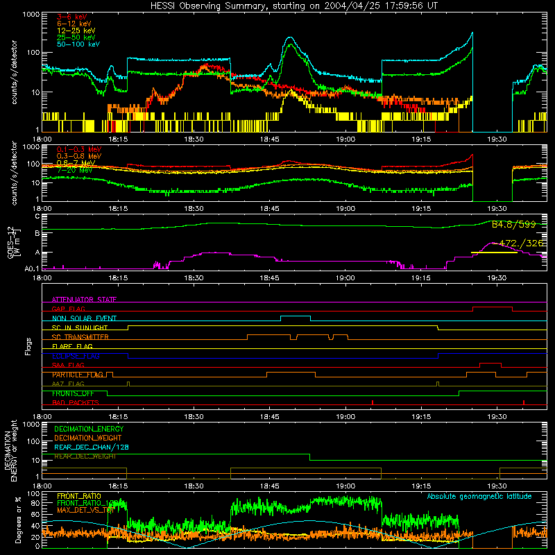Click the MAX_DET_VS_TOT legend label

tap(85, 510)
